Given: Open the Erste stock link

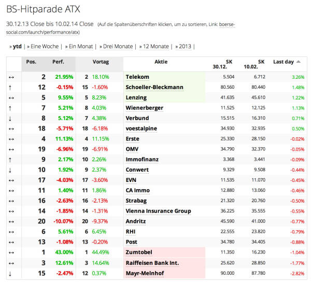Looking at the screenshot, I should click(x=133, y=139).
